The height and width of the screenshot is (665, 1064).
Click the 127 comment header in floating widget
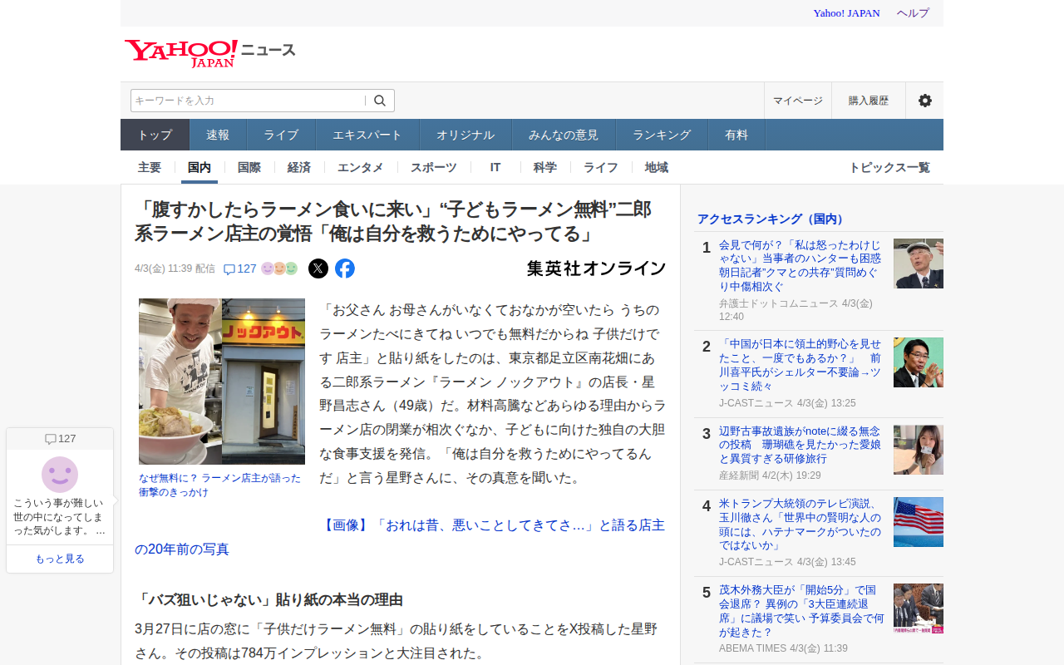click(x=60, y=439)
